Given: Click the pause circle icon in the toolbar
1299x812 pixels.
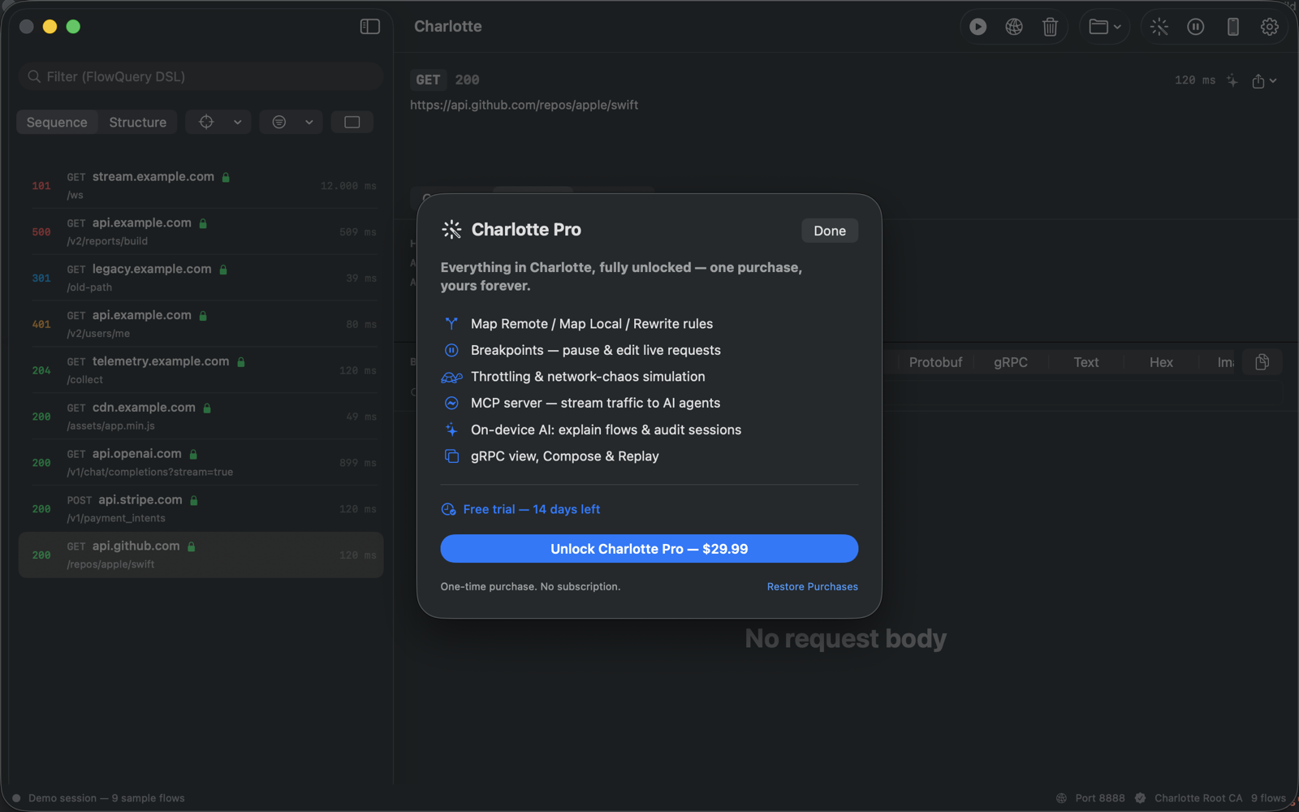Looking at the screenshot, I should pos(1196,27).
